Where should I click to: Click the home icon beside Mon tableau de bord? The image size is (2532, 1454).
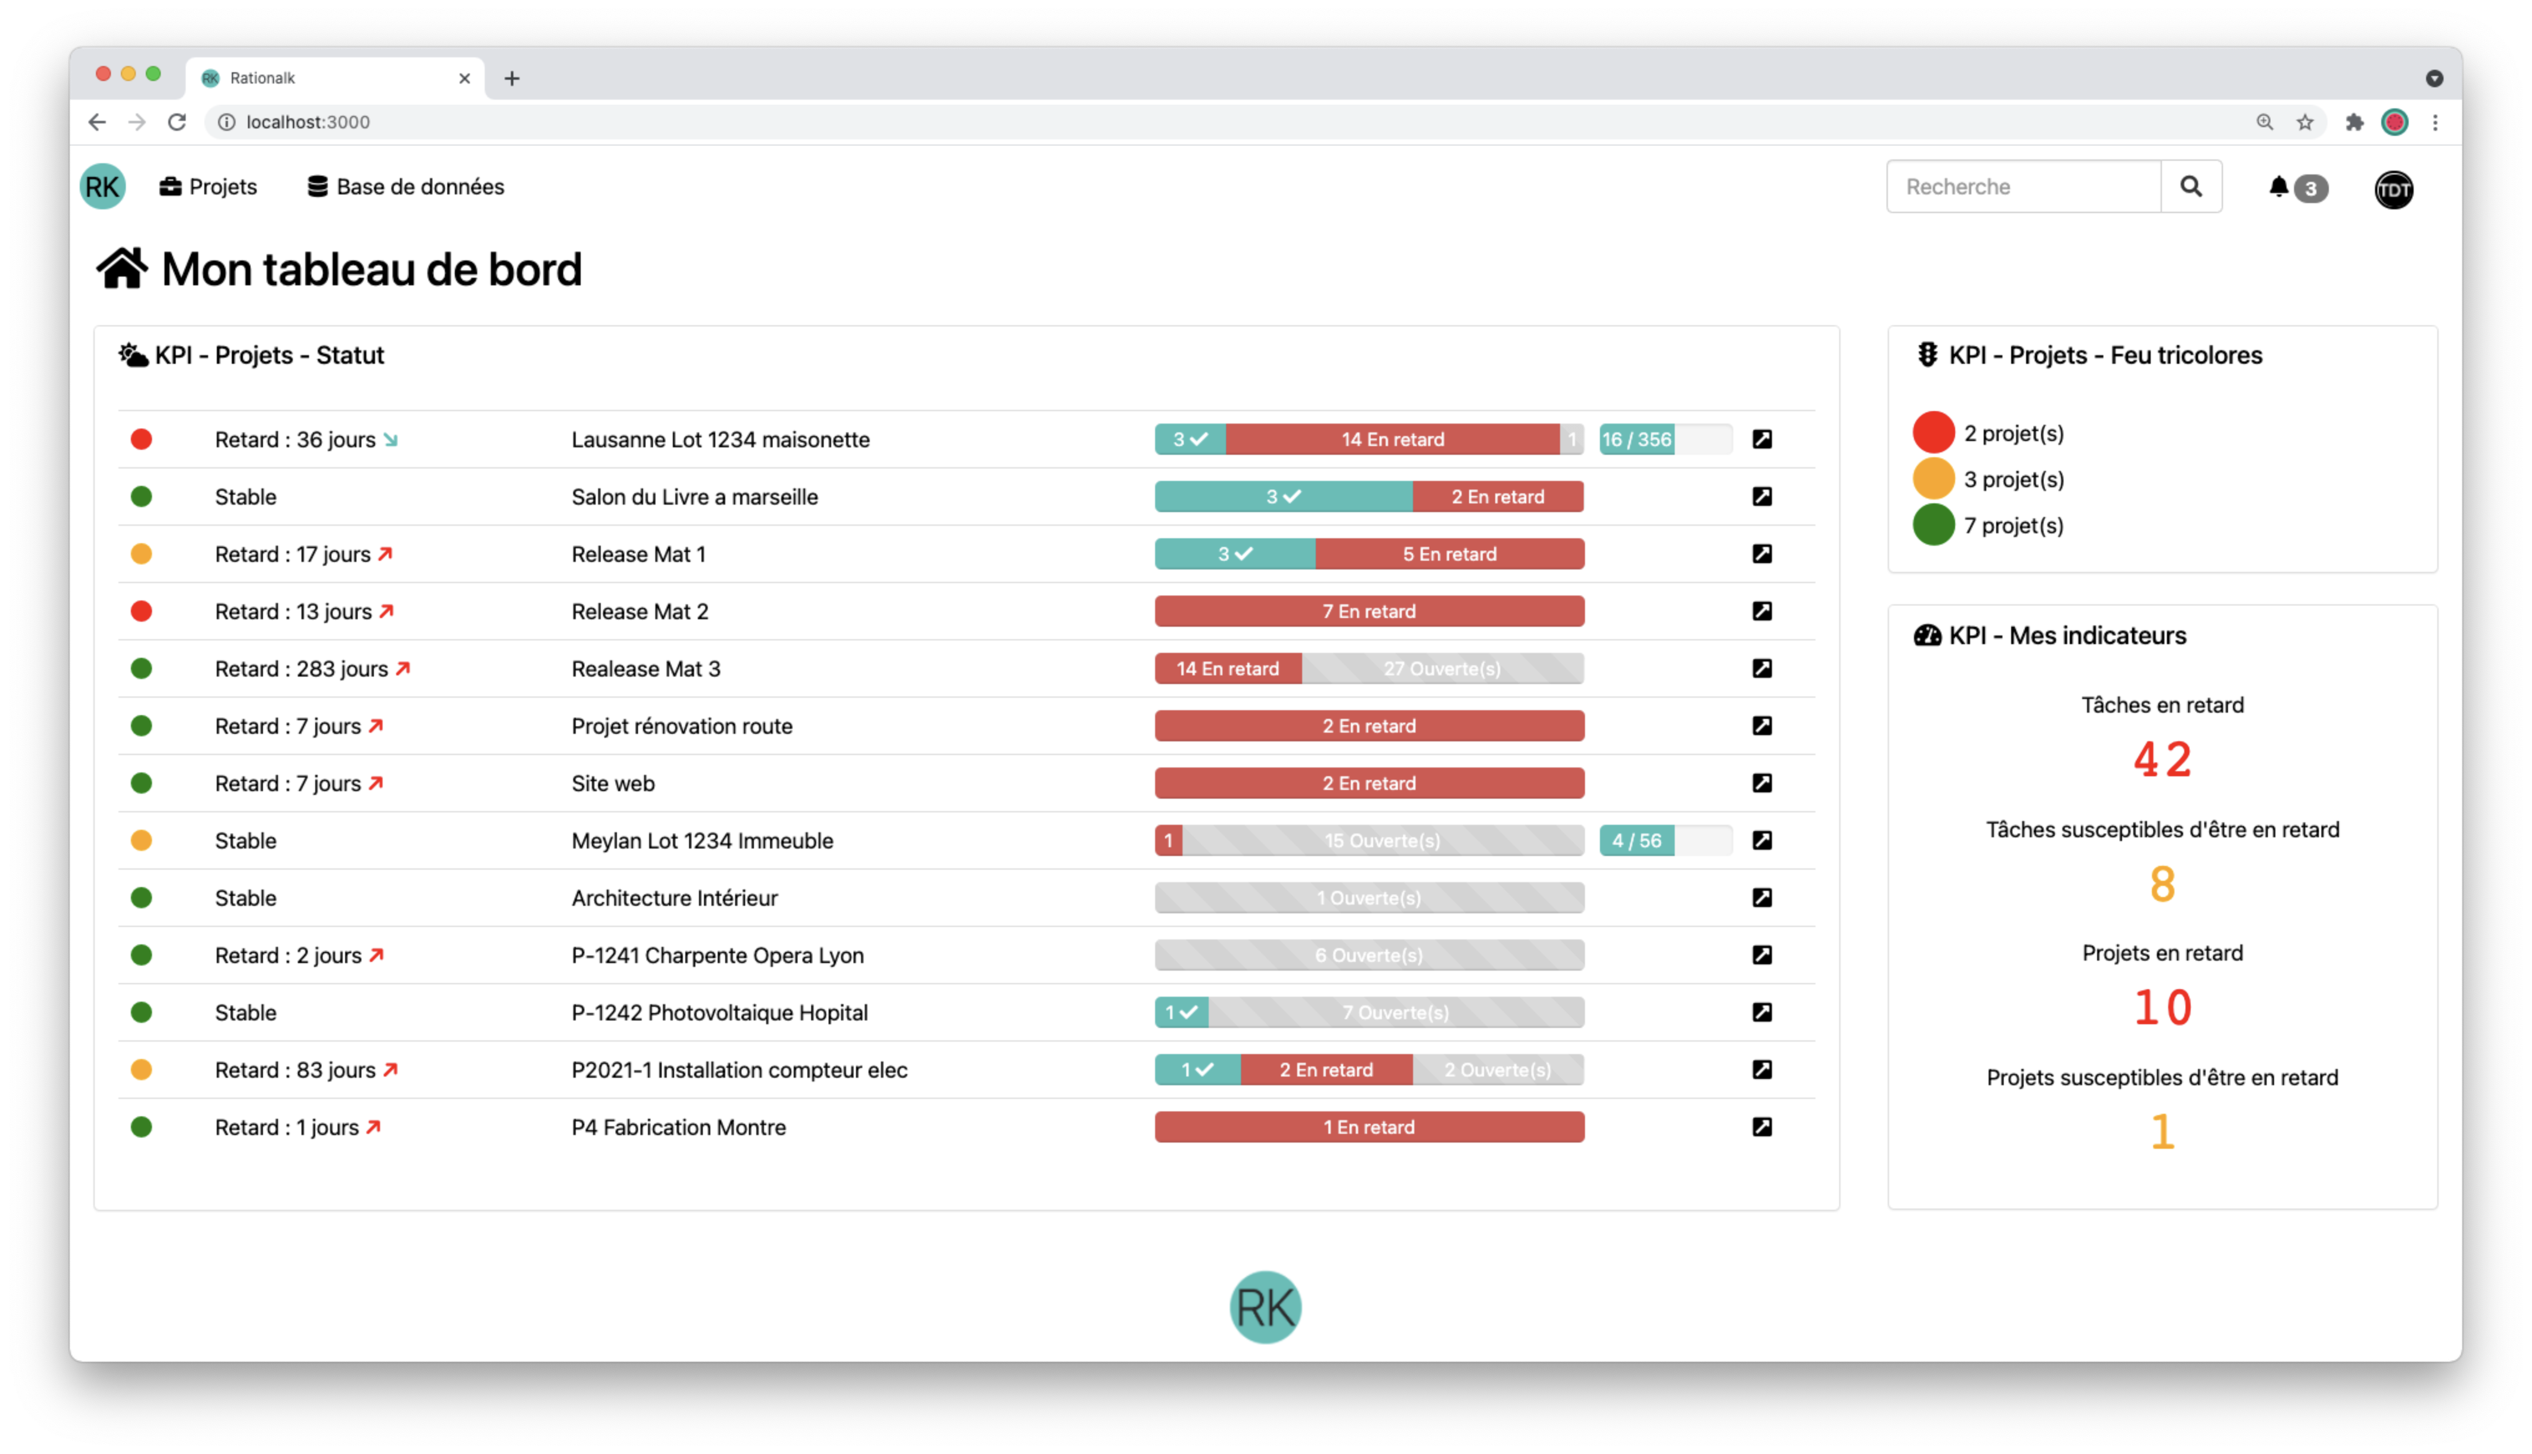point(122,268)
